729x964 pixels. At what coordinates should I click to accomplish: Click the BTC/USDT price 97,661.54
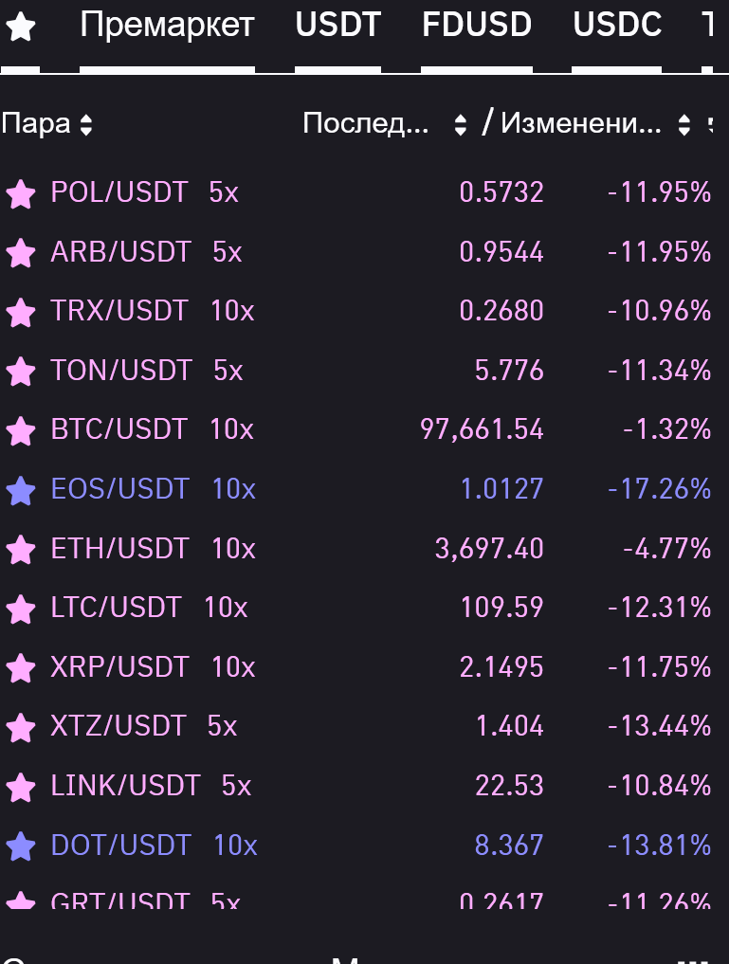point(482,429)
